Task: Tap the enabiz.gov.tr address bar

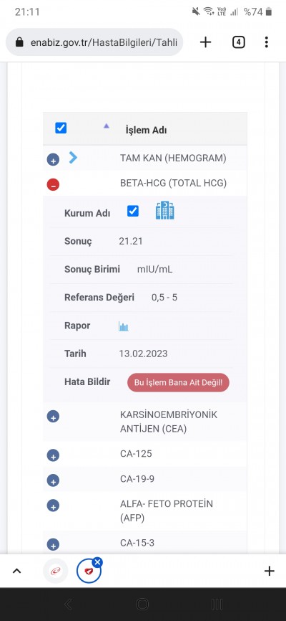Action: (x=94, y=42)
